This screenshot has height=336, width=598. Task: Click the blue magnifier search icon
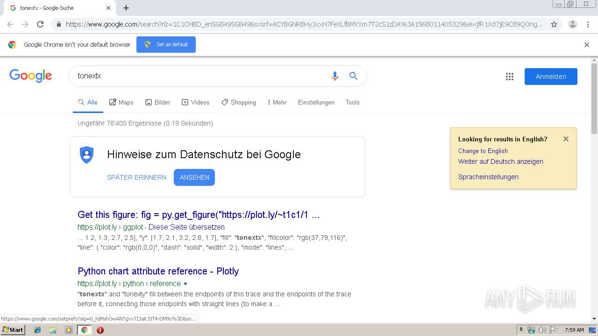(x=354, y=76)
